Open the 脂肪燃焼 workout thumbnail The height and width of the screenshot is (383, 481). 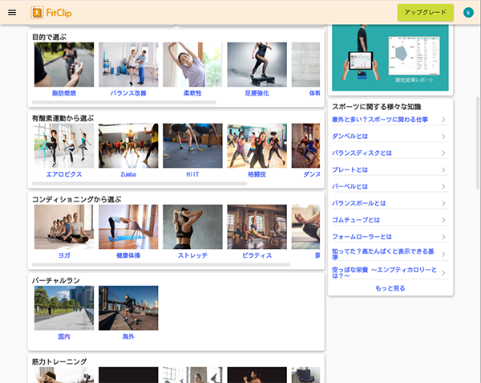click(64, 64)
